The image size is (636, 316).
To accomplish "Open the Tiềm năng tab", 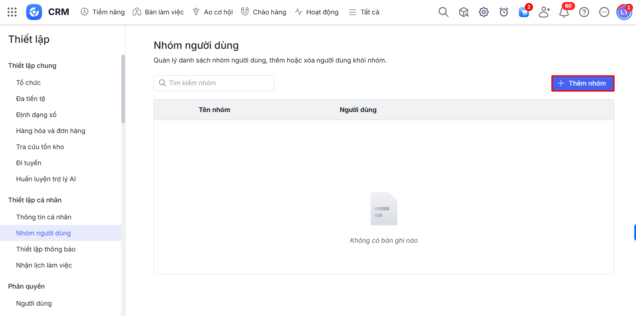I will [x=103, y=12].
